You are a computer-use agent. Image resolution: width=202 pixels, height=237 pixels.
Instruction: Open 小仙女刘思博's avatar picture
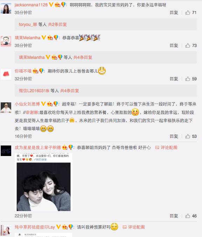pos(6,108)
